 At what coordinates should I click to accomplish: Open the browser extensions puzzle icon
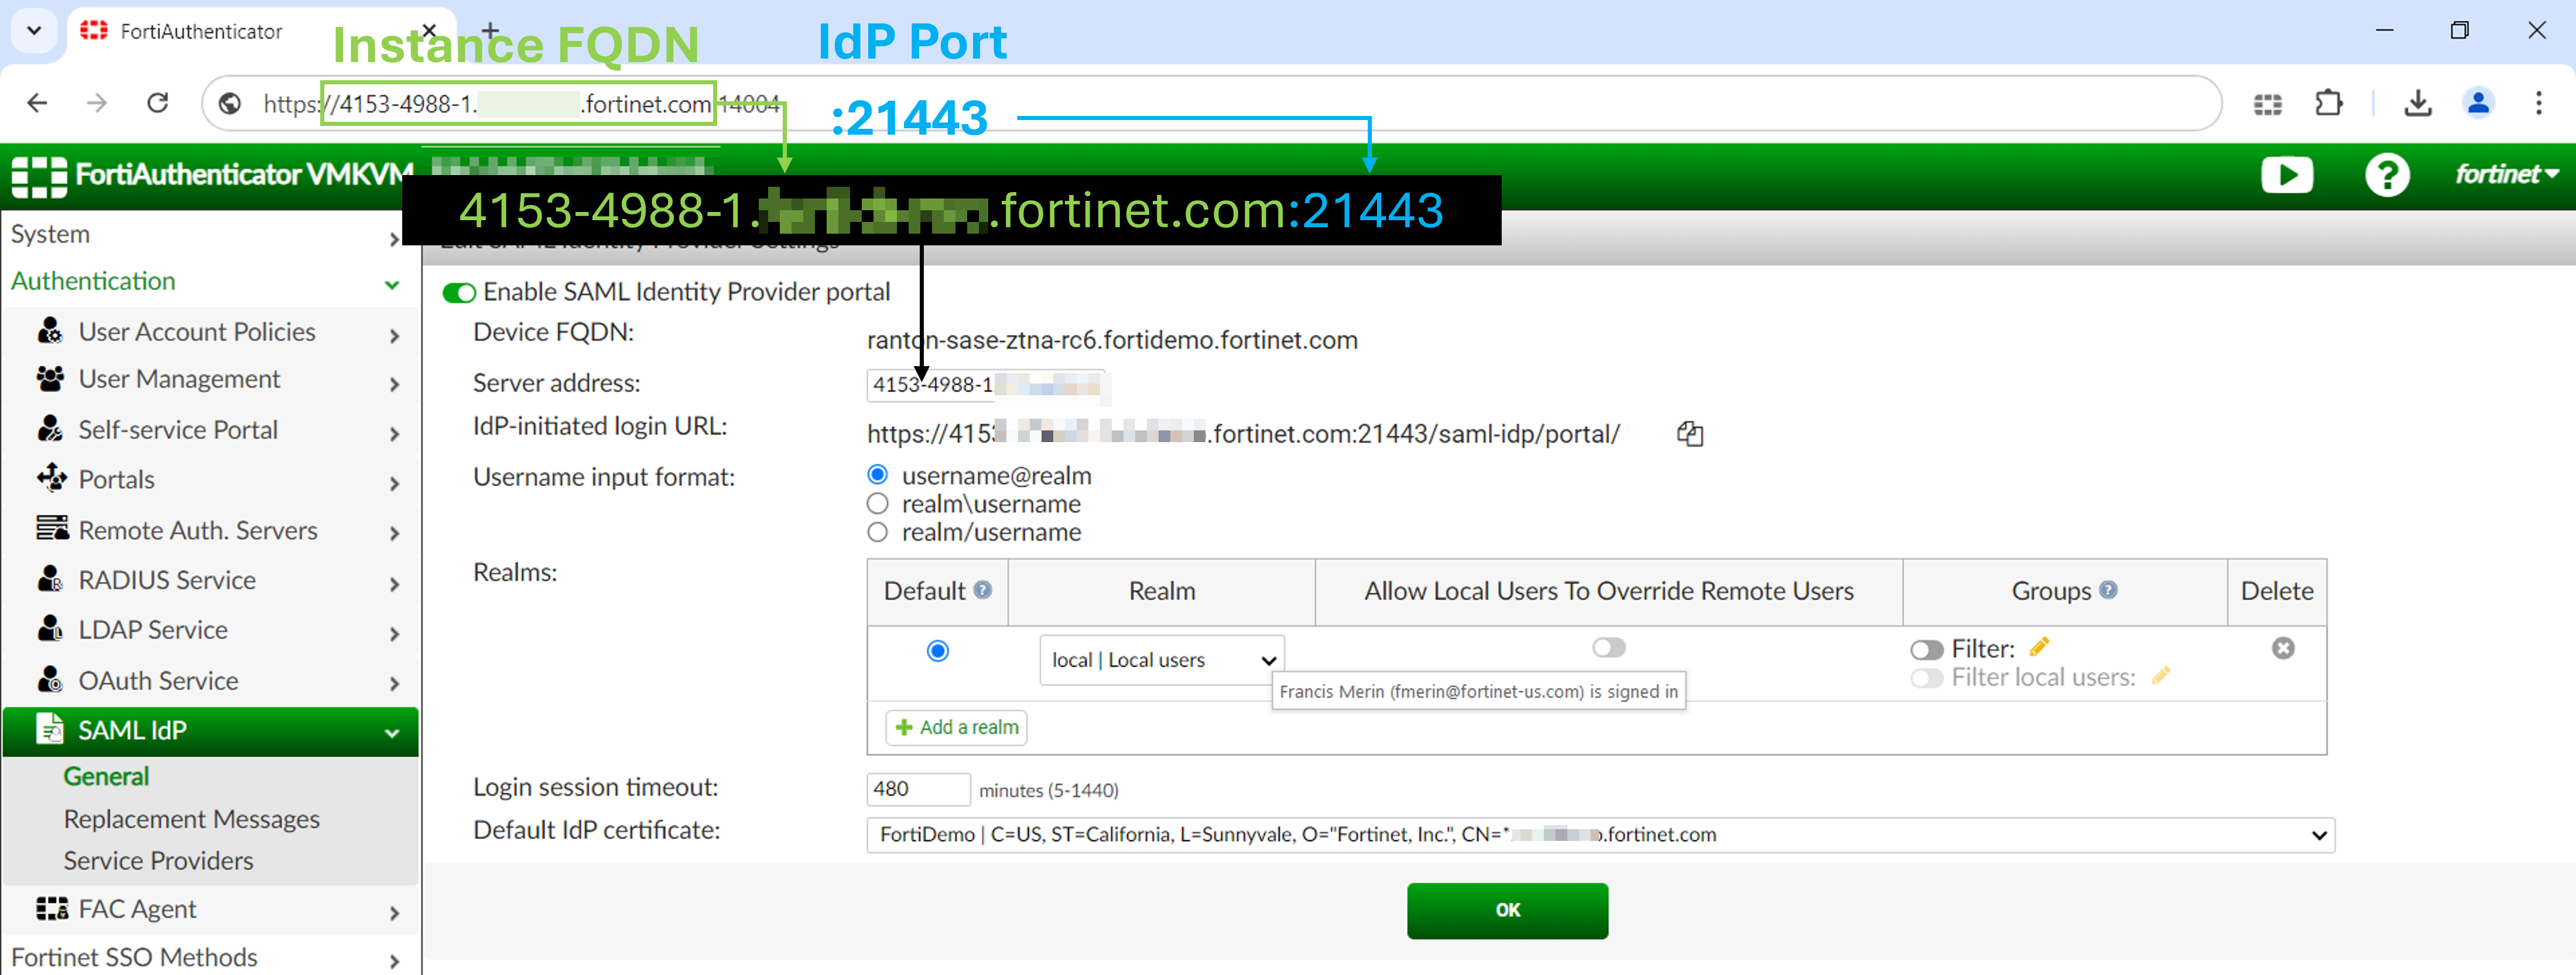pyautogui.click(x=2329, y=103)
